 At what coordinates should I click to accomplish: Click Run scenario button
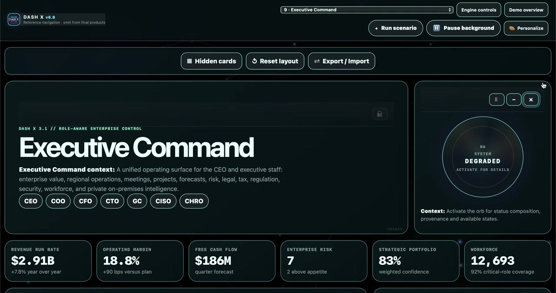[395, 28]
